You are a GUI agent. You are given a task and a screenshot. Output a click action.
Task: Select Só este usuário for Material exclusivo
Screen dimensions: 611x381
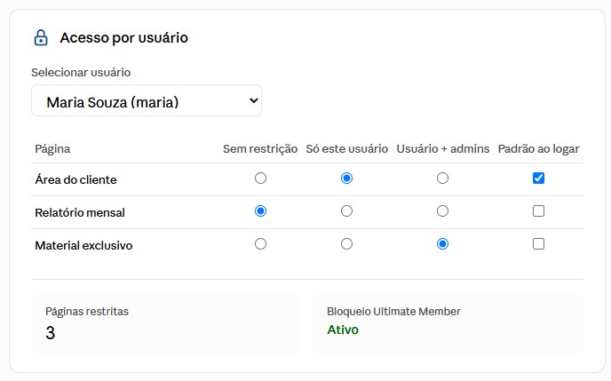coord(346,244)
